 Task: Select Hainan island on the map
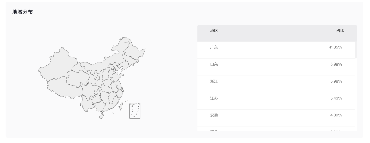[101, 117]
